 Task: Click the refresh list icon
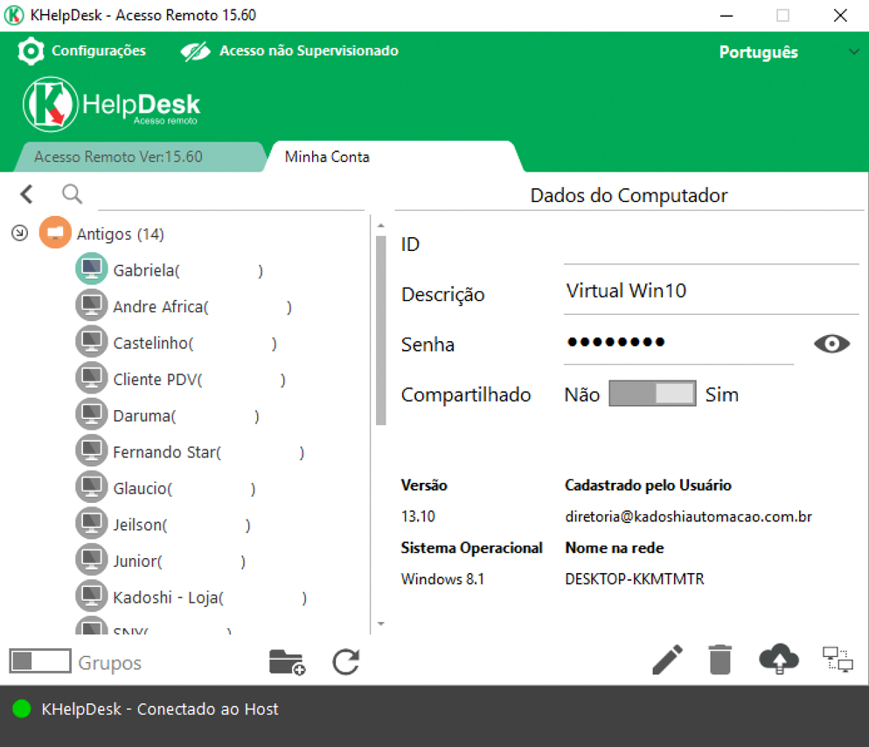[x=346, y=662]
